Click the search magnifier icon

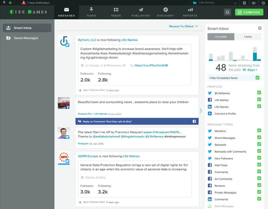pyautogui.click(x=227, y=12)
